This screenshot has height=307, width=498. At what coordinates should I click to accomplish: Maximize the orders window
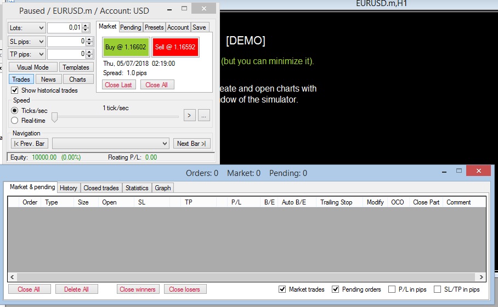pos(459,171)
